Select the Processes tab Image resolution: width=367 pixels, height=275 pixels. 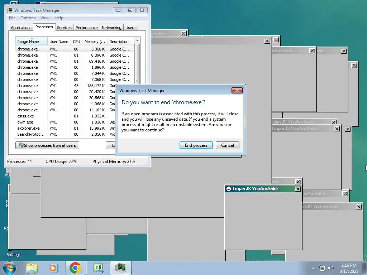pyautogui.click(x=44, y=27)
